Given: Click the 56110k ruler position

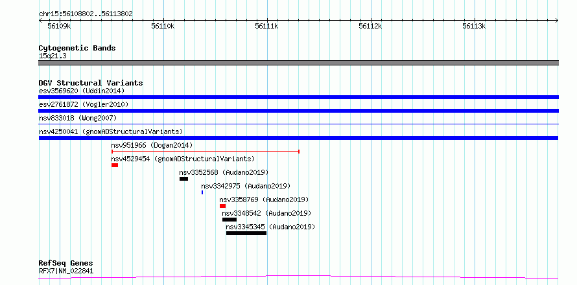Looking at the screenshot, I should [163, 27].
